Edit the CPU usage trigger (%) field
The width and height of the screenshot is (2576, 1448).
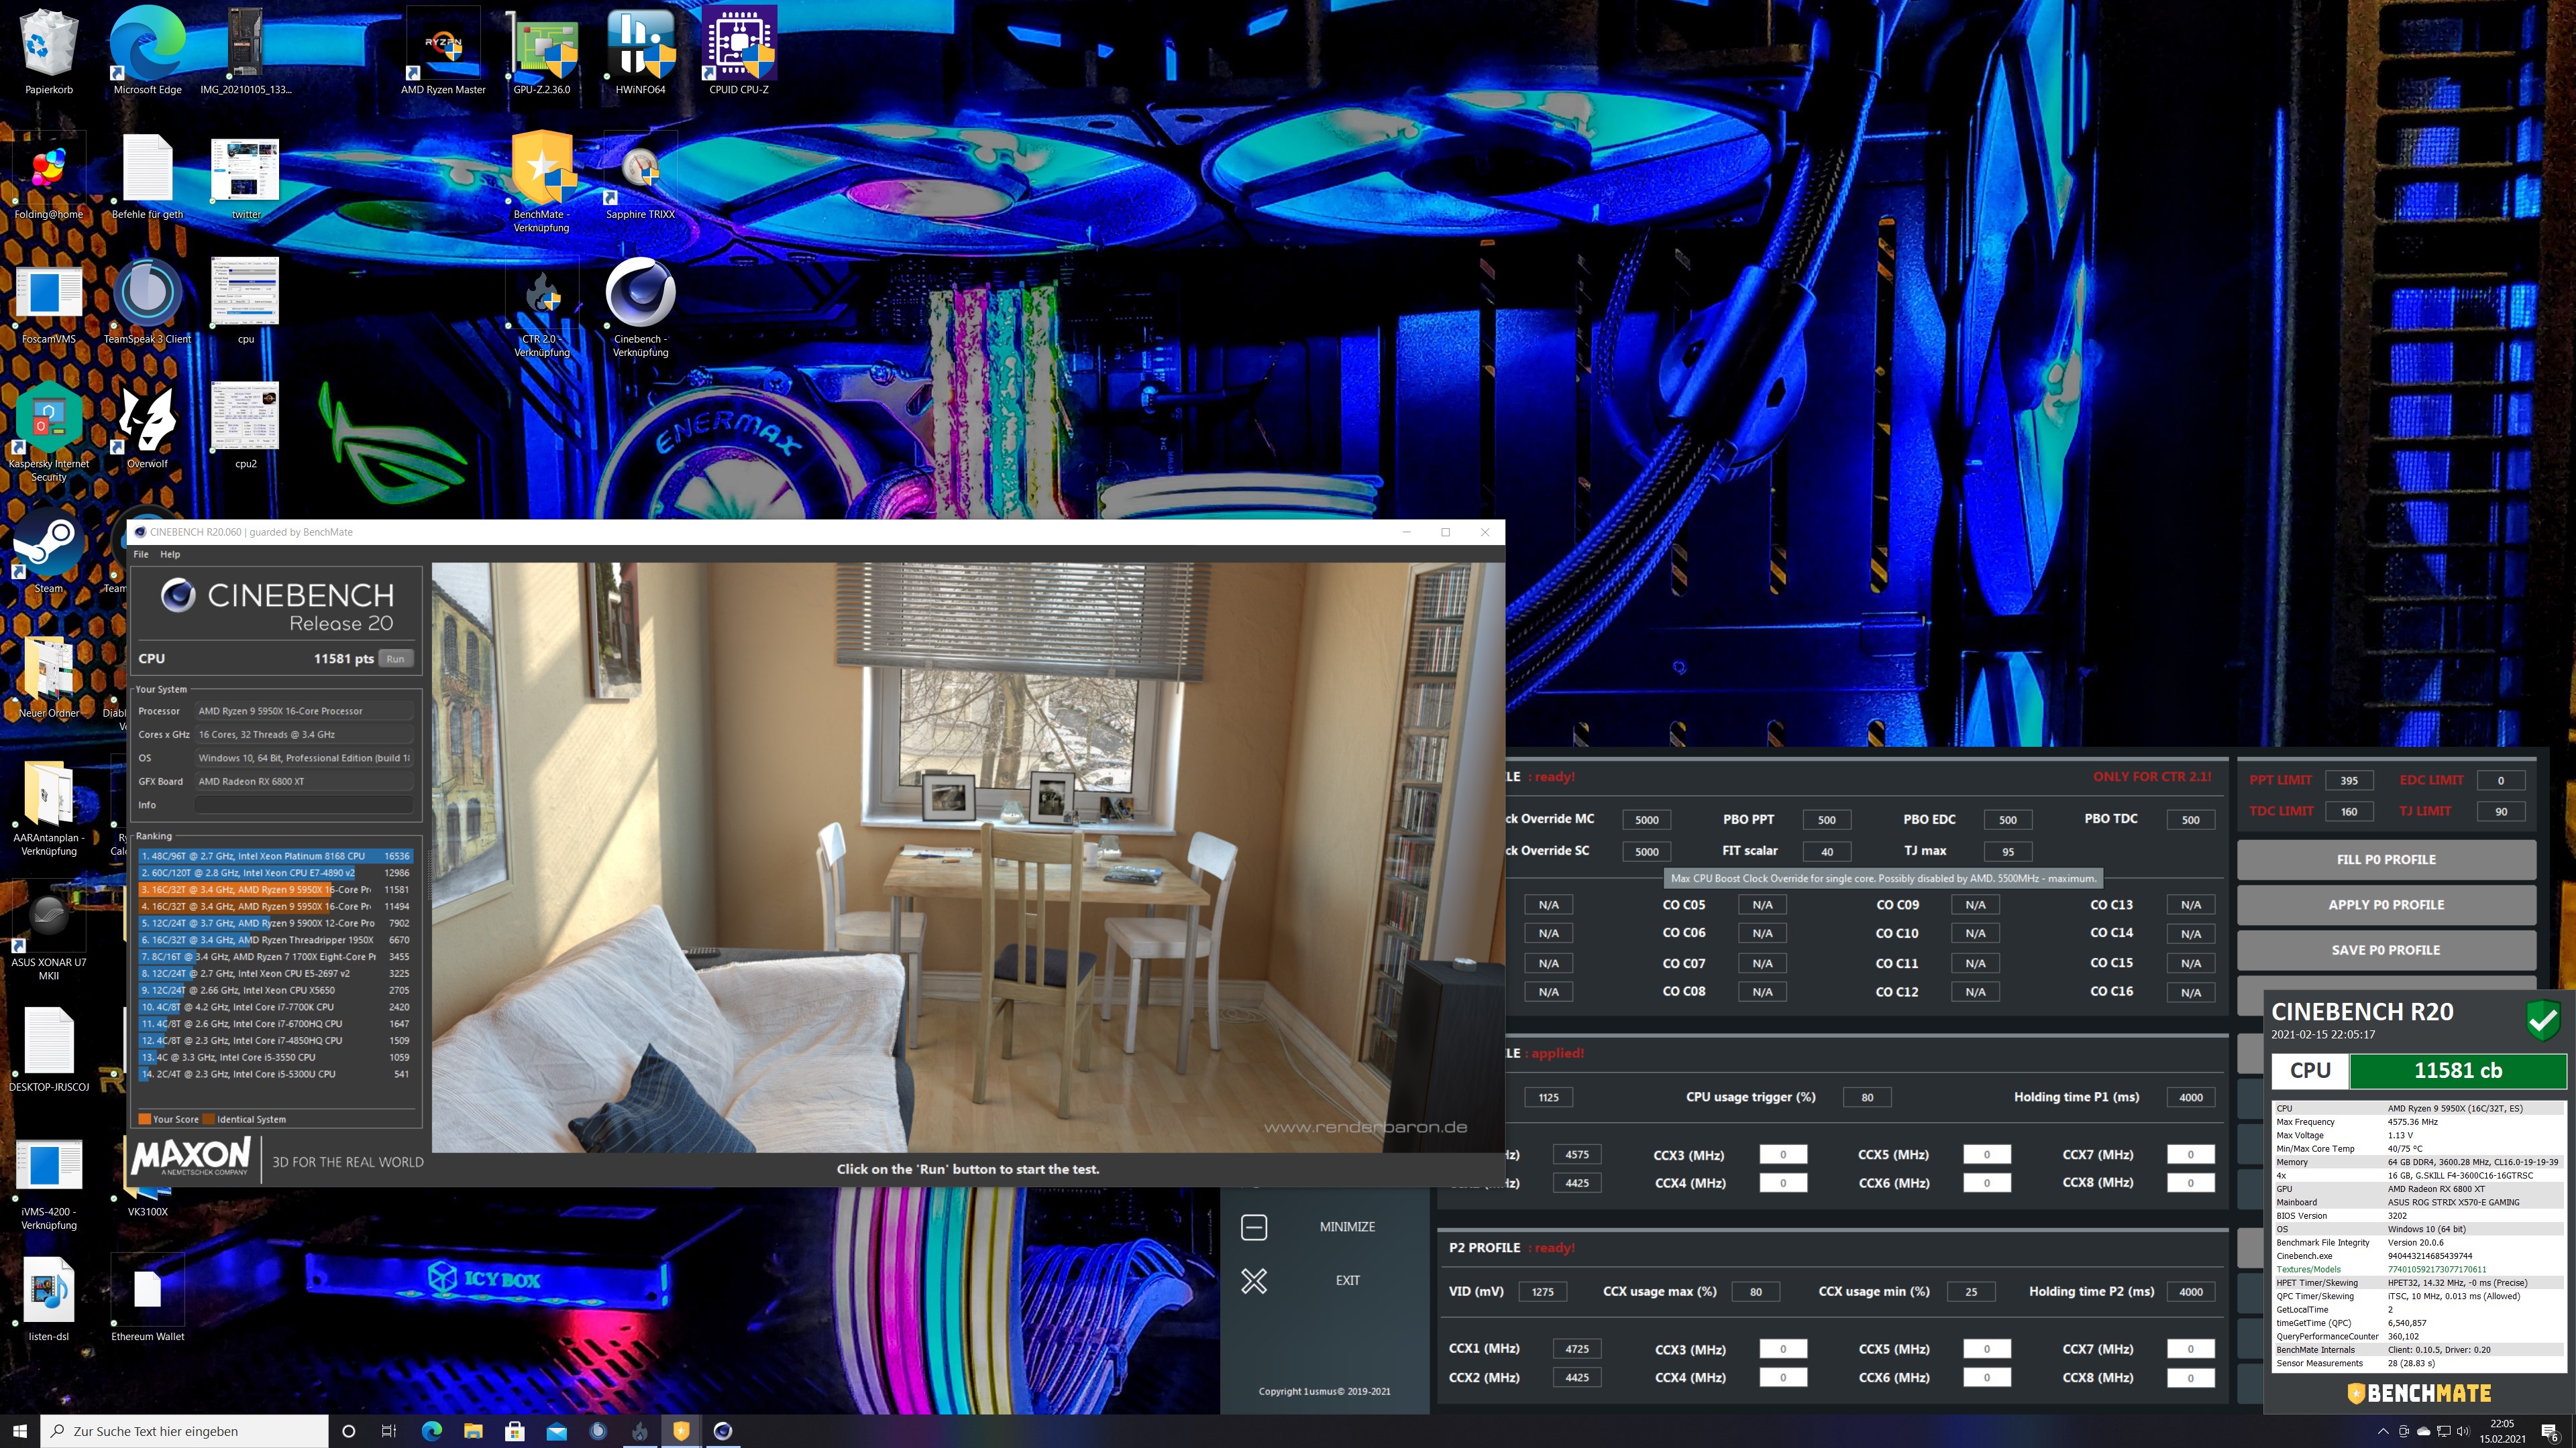click(1867, 1097)
